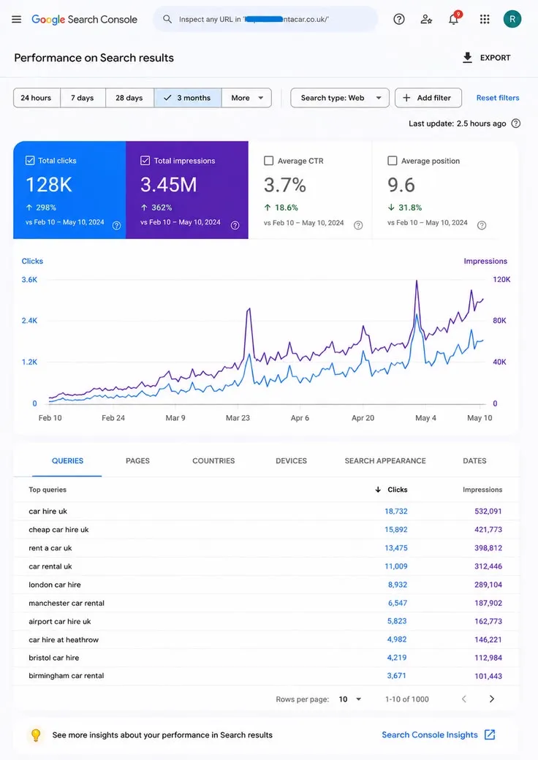Click the 101,443 impressions value
538x760 pixels.
point(488,676)
